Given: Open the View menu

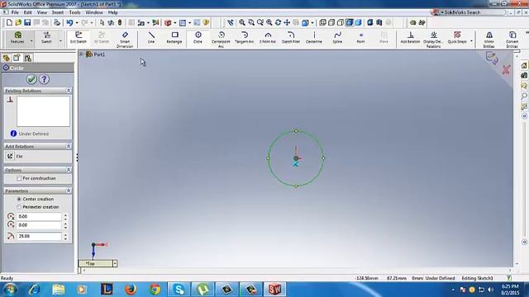Looking at the screenshot, I should 42,12.
